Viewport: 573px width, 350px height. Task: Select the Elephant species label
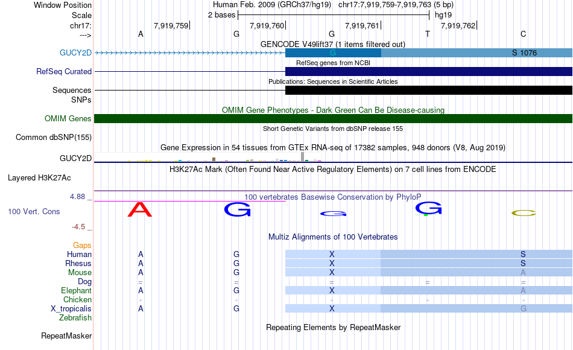pyautogui.click(x=76, y=290)
